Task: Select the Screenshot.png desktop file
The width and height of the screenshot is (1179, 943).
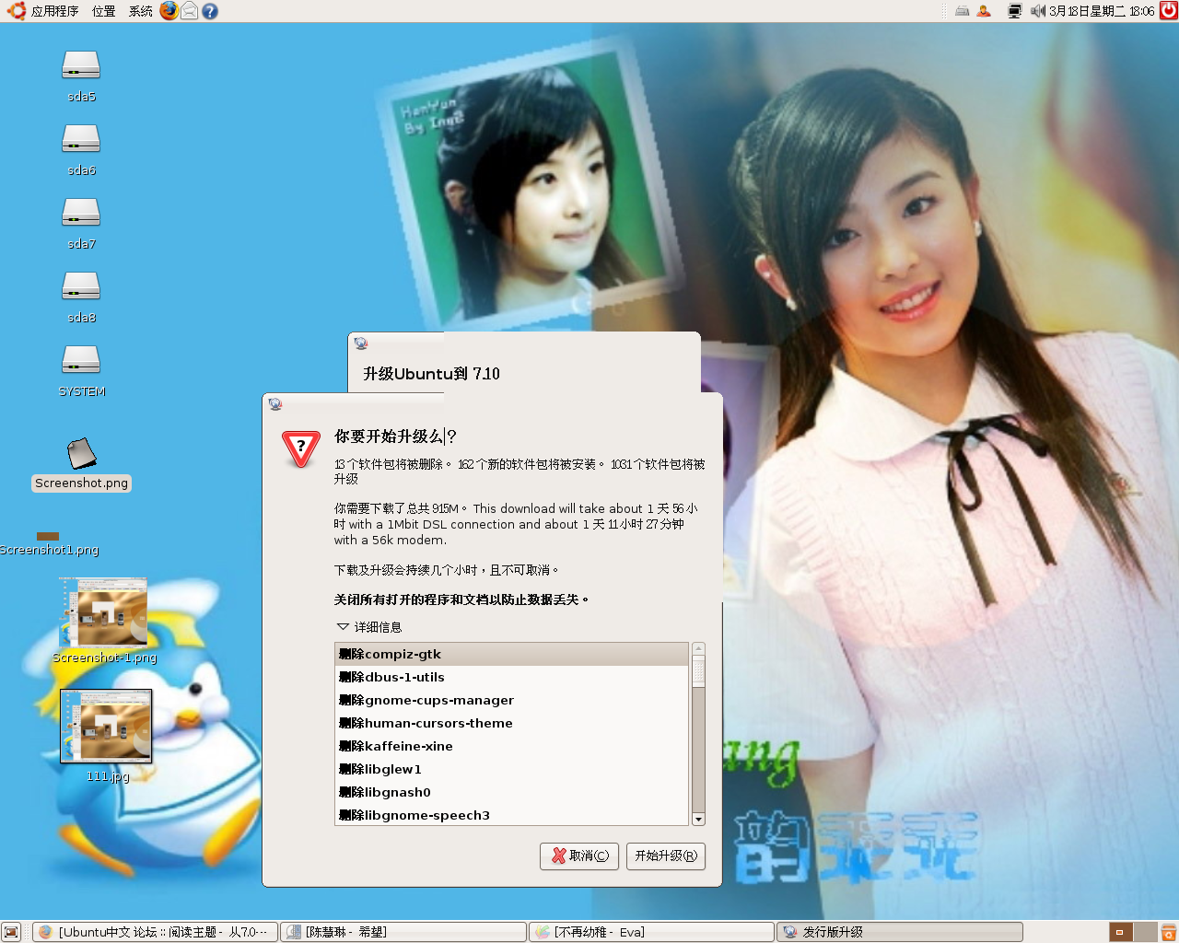Action: pyautogui.click(x=81, y=464)
